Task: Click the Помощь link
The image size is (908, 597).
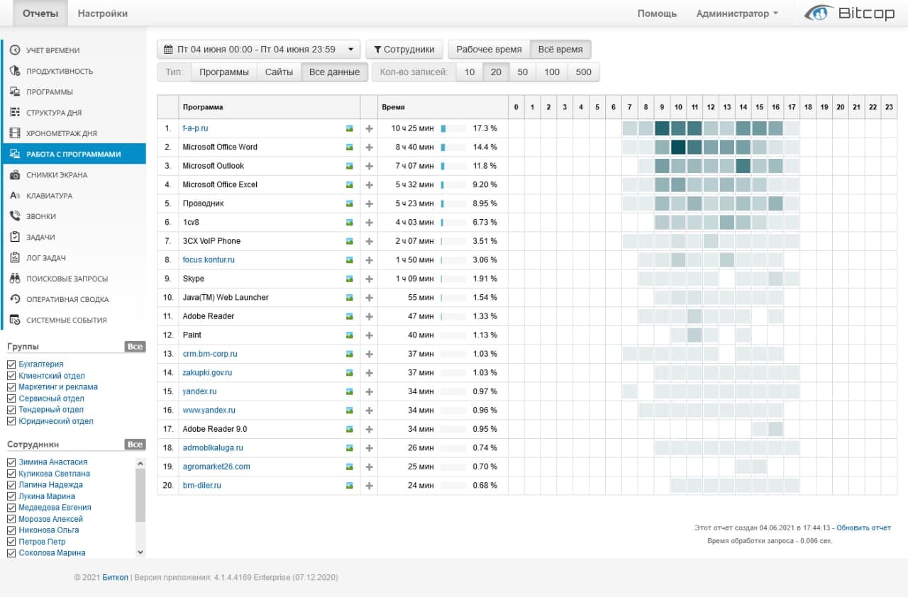Action: [657, 13]
